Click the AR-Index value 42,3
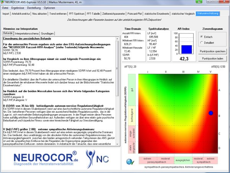230x173 pixels. pyautogui.click(x=184, y=59)
